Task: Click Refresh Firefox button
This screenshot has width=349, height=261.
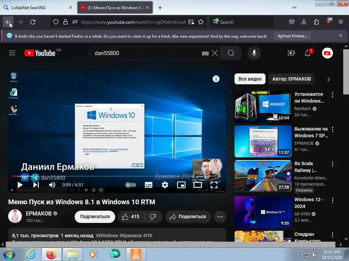Action: pyautogui.click(x=292, y=36)
